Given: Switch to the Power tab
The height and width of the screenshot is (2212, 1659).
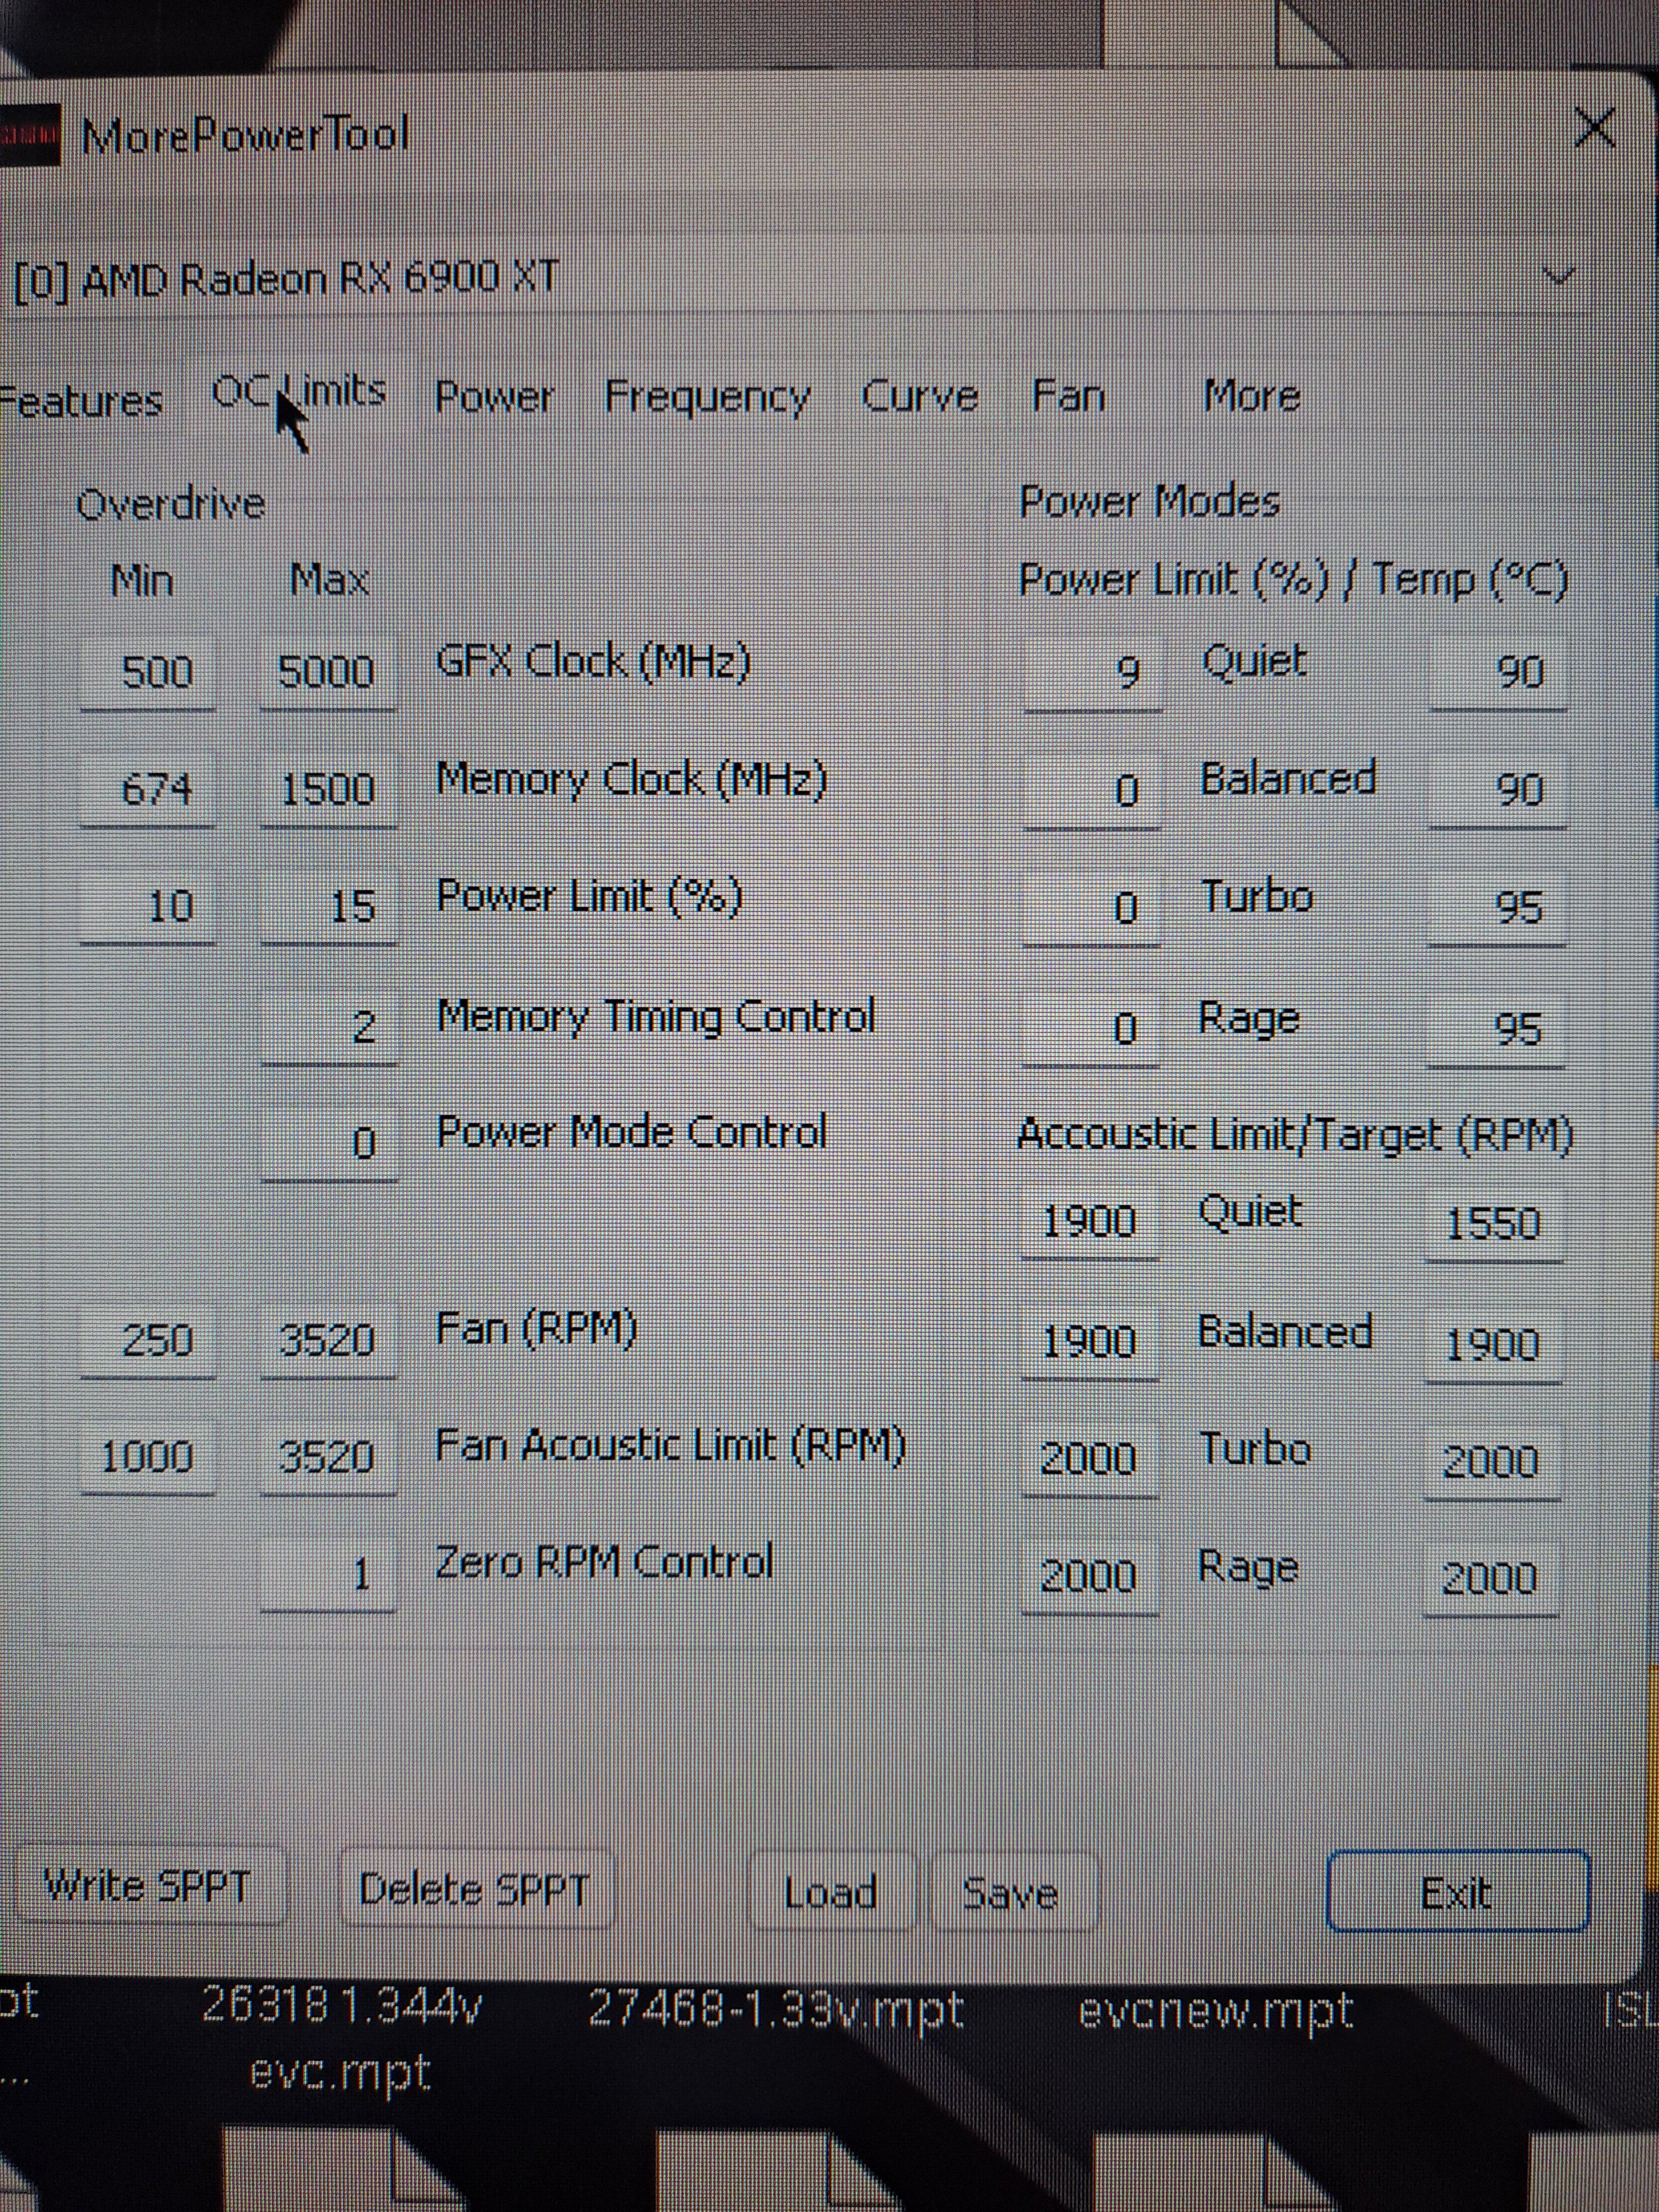Looking at the screenshot, I should point(493,397).
